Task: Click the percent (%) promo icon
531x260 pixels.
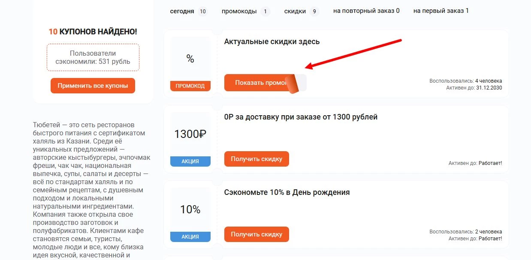Action: point(190,57)
